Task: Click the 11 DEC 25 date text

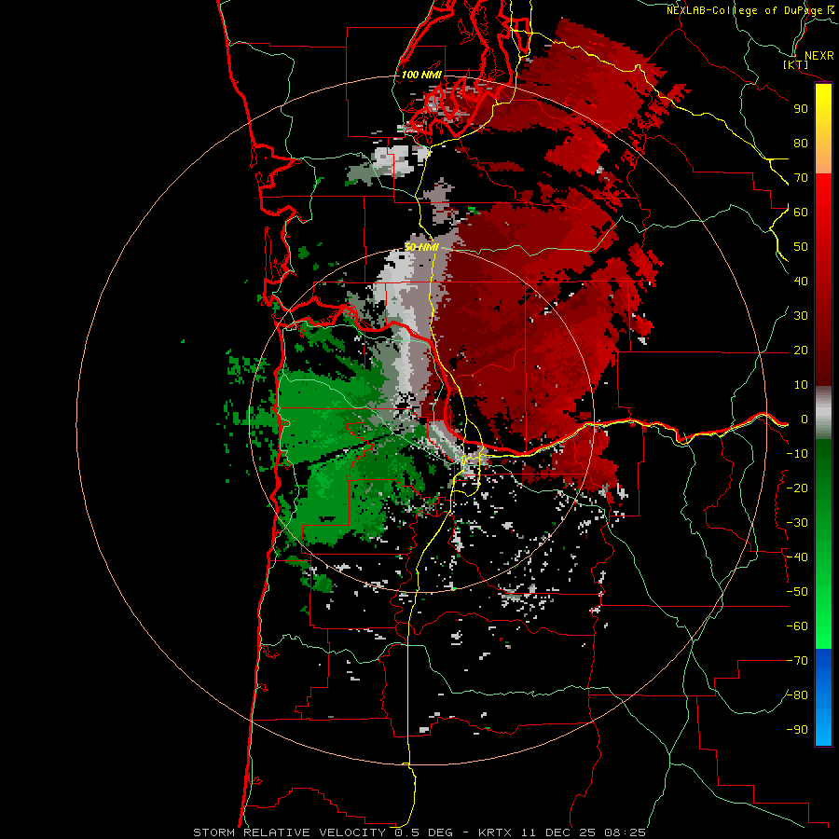Action: (x=558, y=832)
